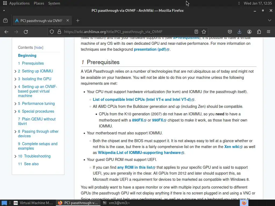List all tabs dropdown arrow
The width and height of the screenshot is (275, 206).
click(x=270, y=20)
